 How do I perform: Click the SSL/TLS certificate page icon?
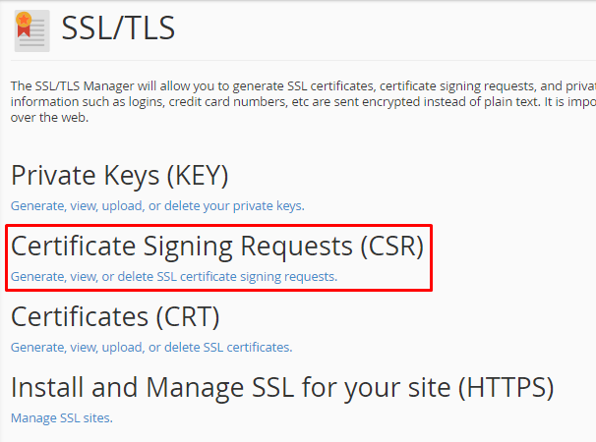tap(31, 30)
